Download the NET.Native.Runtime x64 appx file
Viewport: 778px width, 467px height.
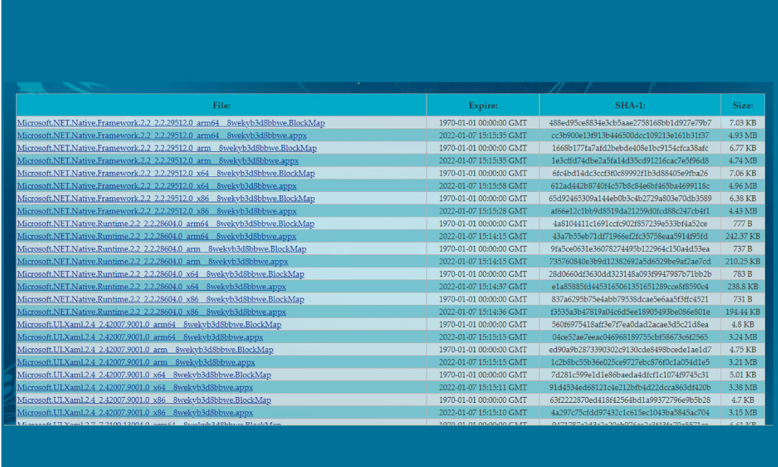(x=152, y=287)
